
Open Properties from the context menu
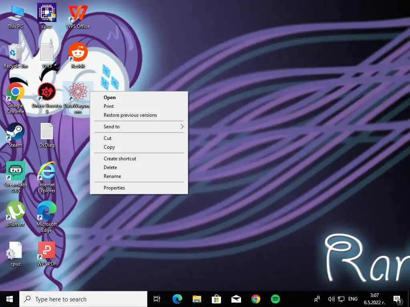coord(139,188)
